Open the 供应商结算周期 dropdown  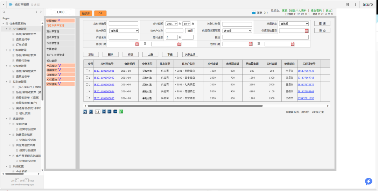coord(237,31)
